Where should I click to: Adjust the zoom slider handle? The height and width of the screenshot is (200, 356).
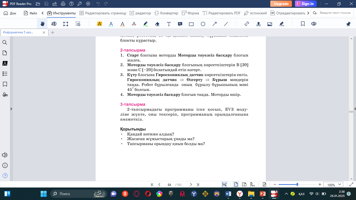pyautogui.click(x=297, y=185)
